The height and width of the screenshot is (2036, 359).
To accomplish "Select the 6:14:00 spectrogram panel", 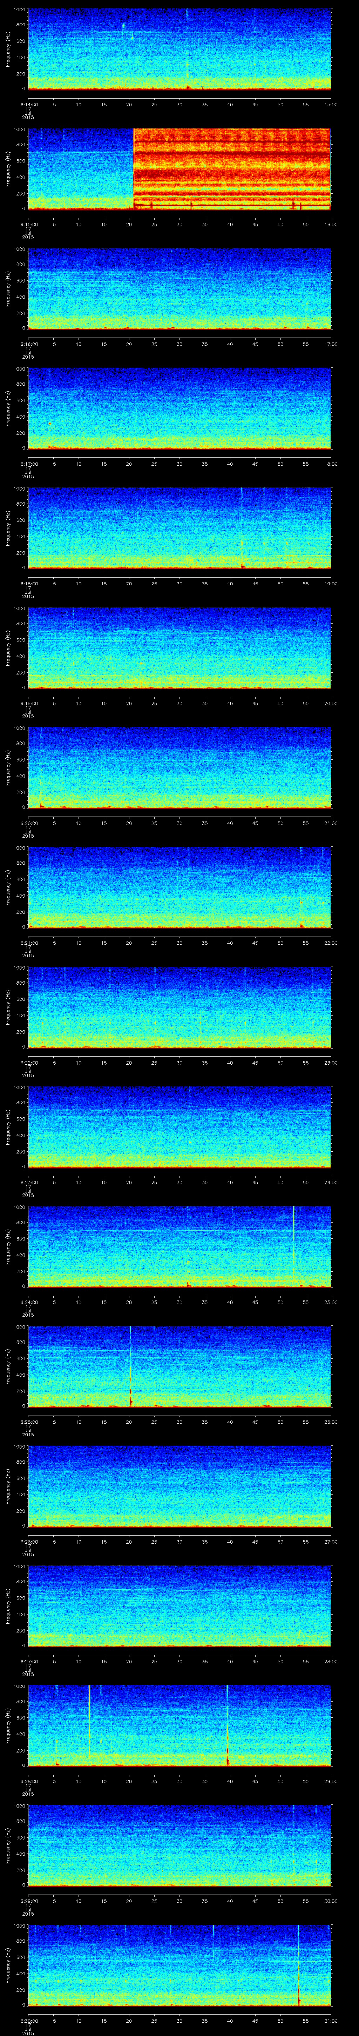I will click(180, 49).
